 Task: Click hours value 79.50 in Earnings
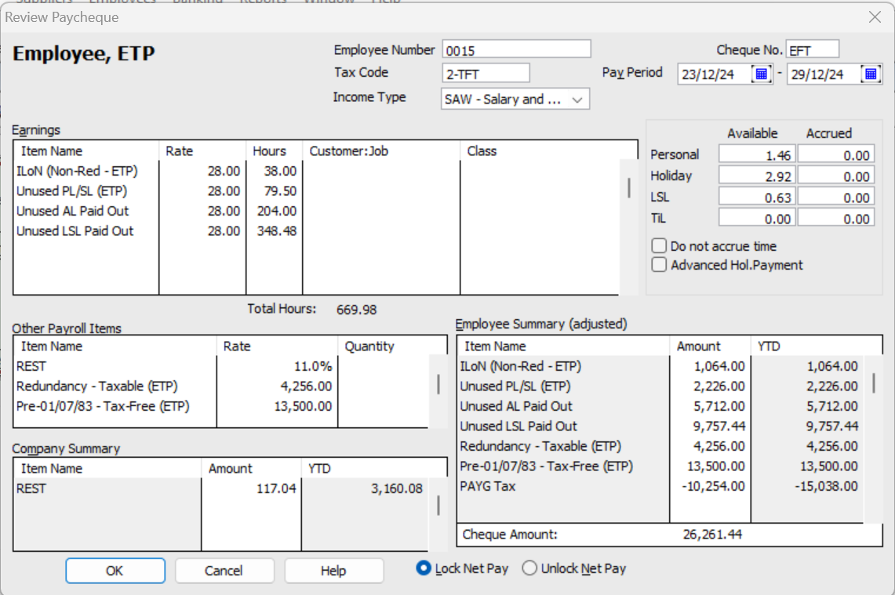point(280,191)
